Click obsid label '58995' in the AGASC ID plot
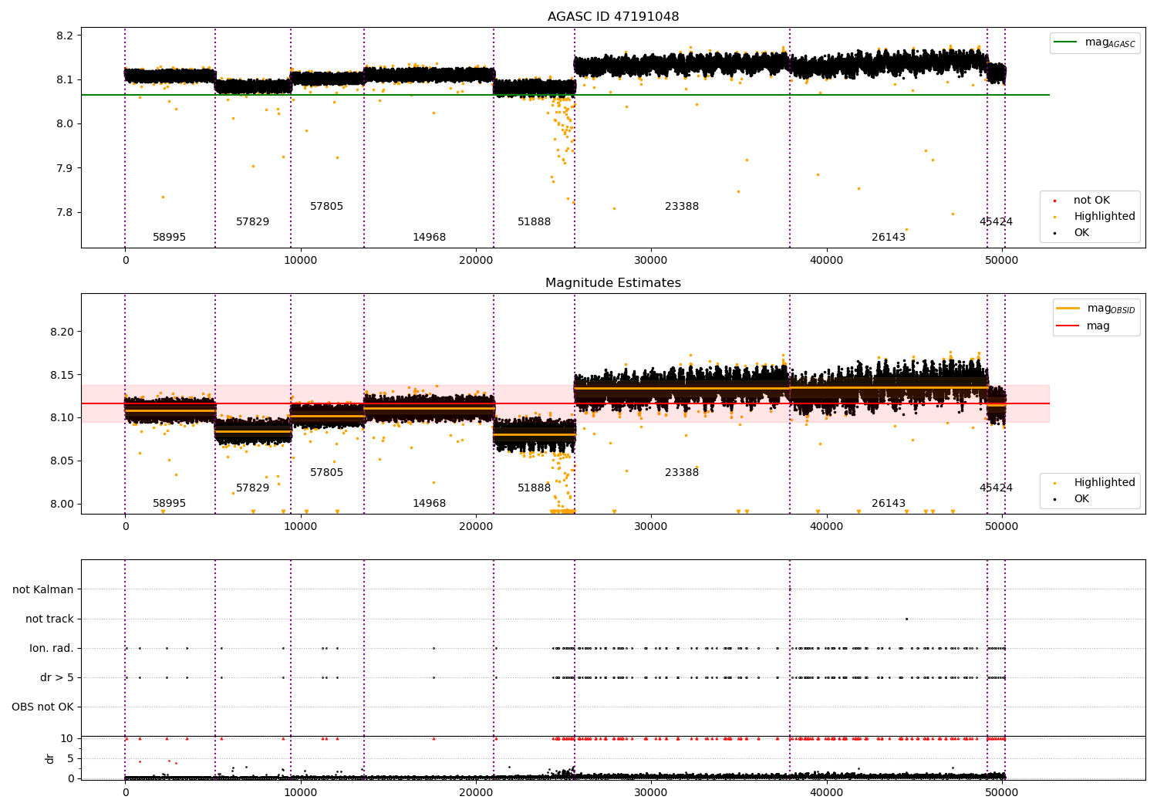 coord(169,238)
